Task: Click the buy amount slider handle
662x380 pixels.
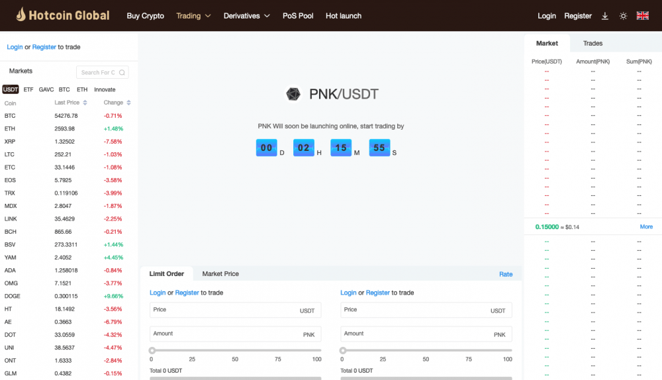Action: pos(152,350)
